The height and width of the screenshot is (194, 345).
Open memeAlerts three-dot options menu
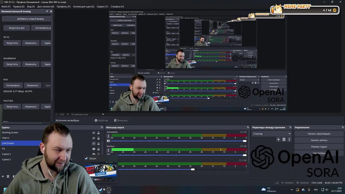[x=108, y=136]
